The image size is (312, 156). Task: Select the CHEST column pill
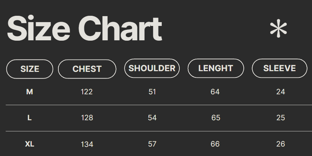pyautogui.click(x=87, y=69)
